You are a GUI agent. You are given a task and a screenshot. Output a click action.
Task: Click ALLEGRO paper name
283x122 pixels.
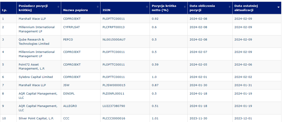point(70,106)
